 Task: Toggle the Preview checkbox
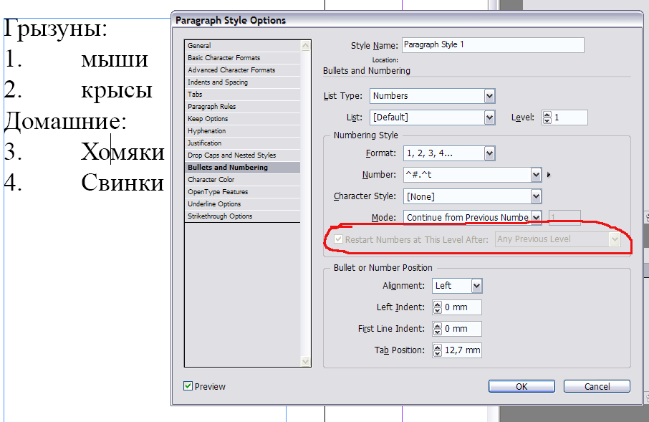pyautogui.click(x=188, y=386)
